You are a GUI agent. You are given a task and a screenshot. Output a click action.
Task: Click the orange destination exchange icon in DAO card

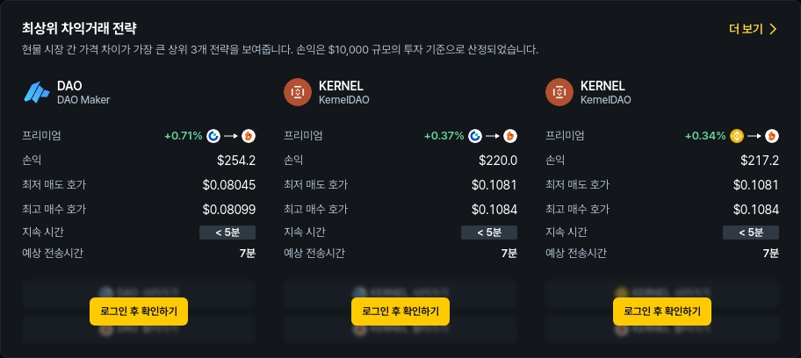tap(249, 136)
